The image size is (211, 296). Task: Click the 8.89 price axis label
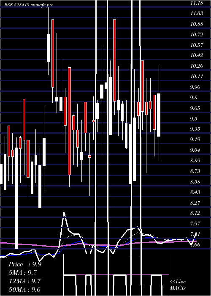pos(195,161)
